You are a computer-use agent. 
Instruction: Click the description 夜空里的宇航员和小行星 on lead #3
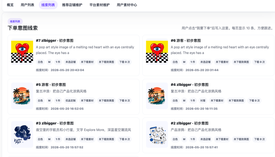pyautogui.click(x=84, y=130)
